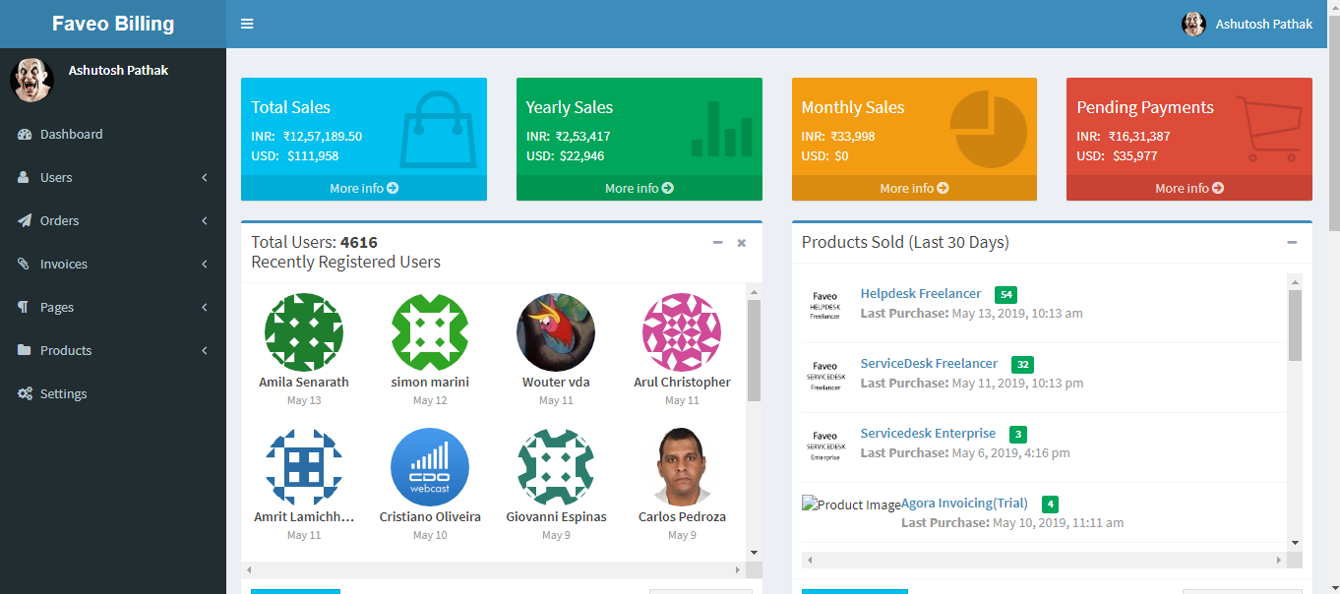Image resolution: width=1340 pixels, height=594 pixels.
Task: Toggle the hamburger sidebar menu icon
Action: pyautogui.click(x=247, y=24)
